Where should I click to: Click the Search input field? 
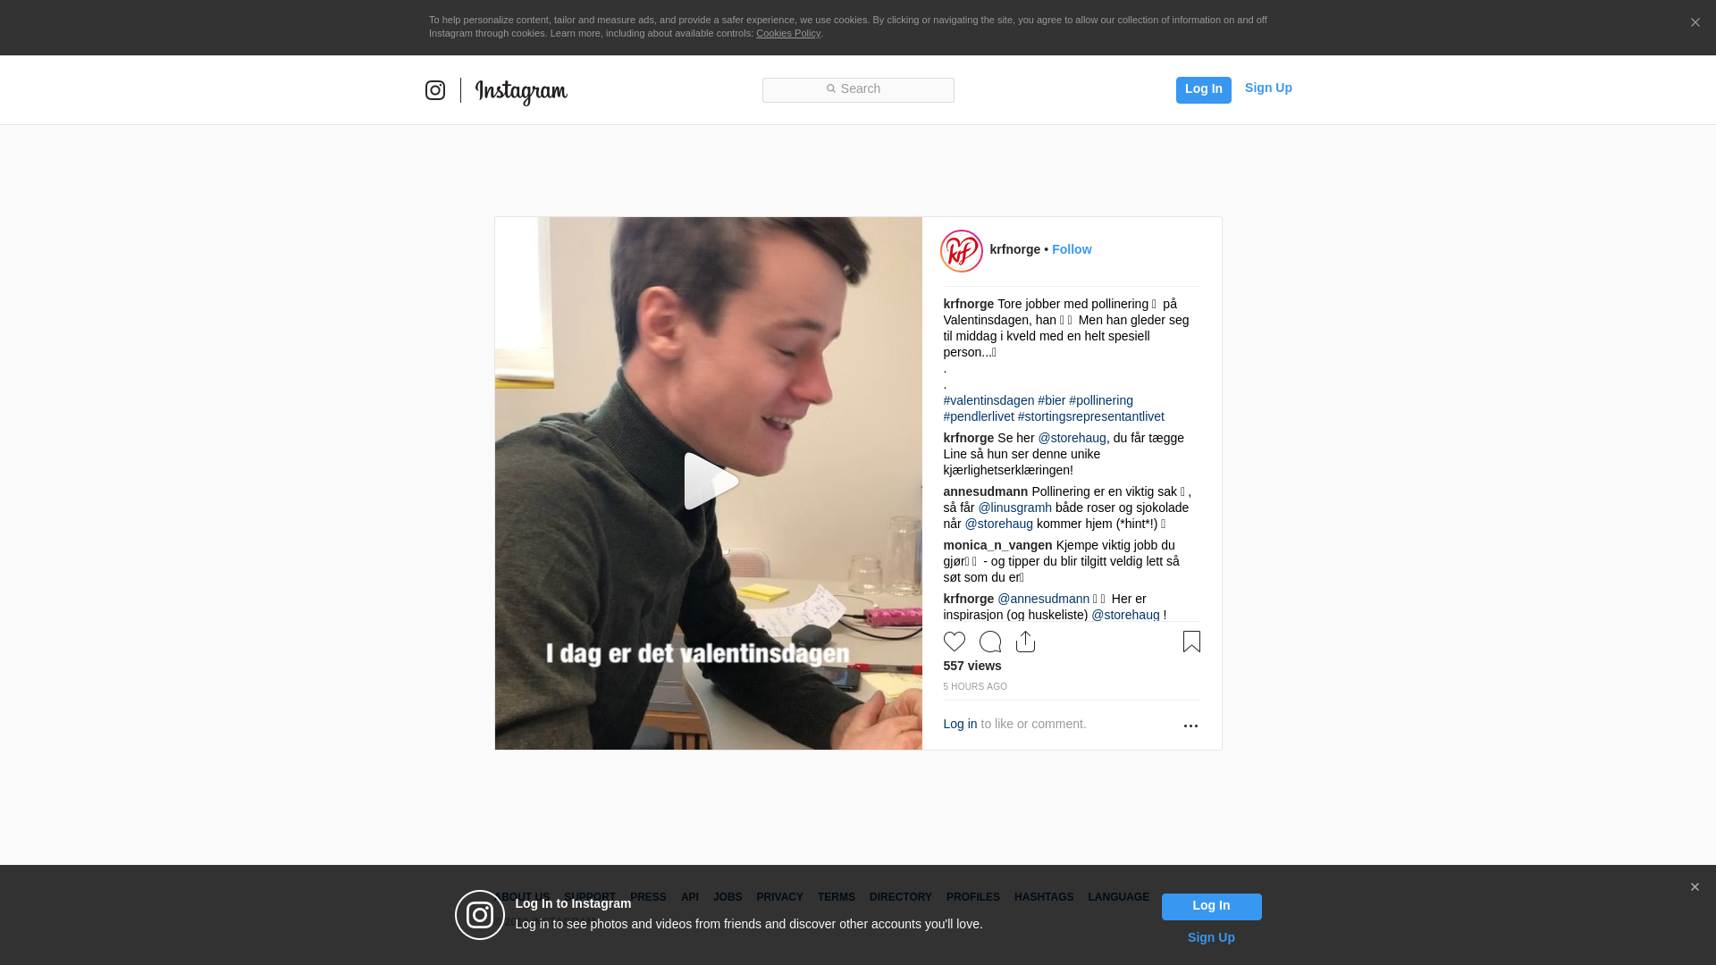(858, 89)
